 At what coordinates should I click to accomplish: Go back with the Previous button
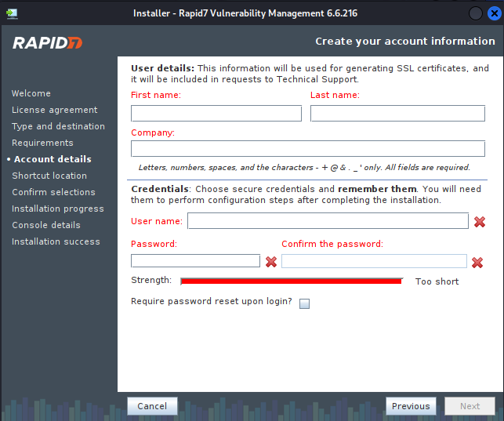tap(411, 406)
